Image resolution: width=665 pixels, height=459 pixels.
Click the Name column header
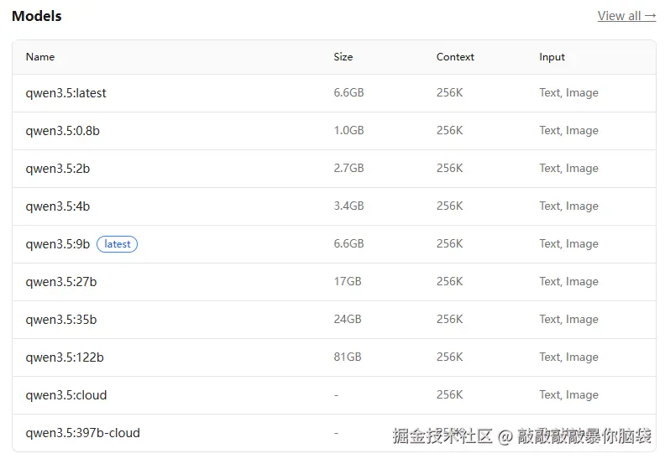(40, 57)
